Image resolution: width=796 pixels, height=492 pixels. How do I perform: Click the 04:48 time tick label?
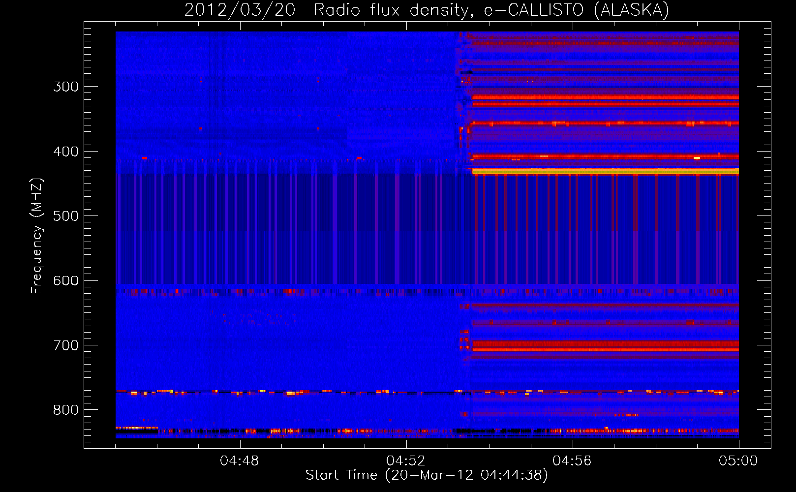(x=240, y=461)
